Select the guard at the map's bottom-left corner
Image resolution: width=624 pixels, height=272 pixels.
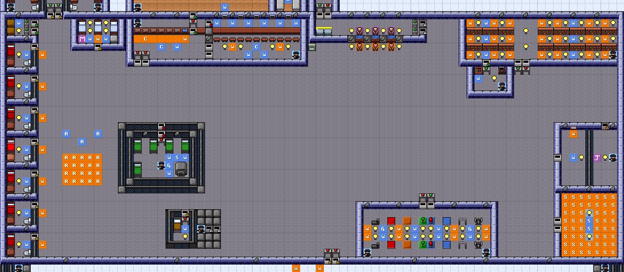click(x=19, y=268)
